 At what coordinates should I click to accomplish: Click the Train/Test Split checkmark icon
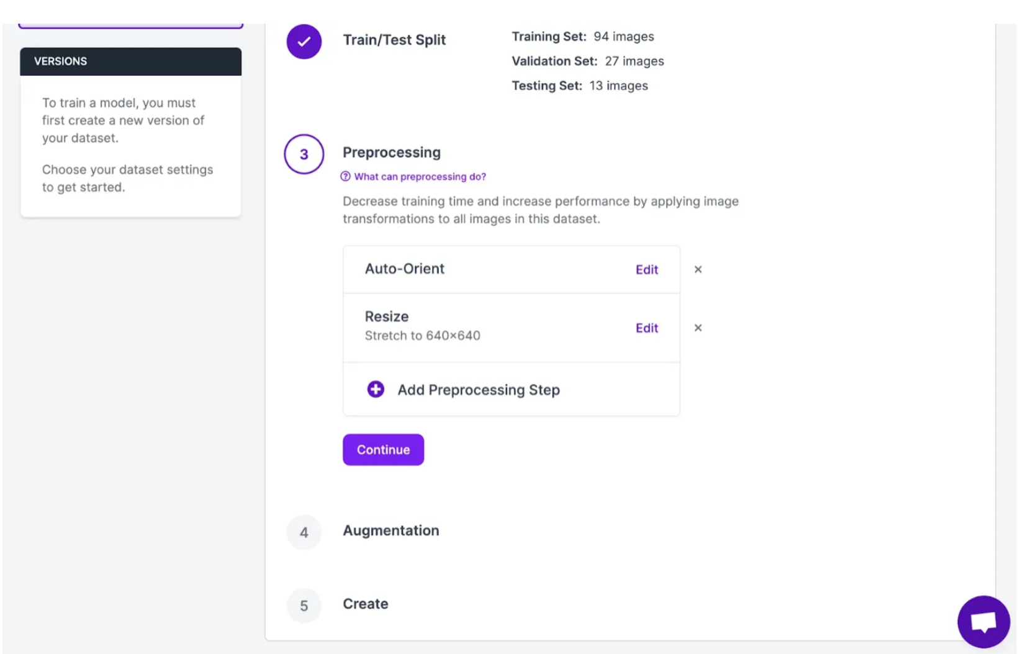pyautogui.click(x=304, y=42)
